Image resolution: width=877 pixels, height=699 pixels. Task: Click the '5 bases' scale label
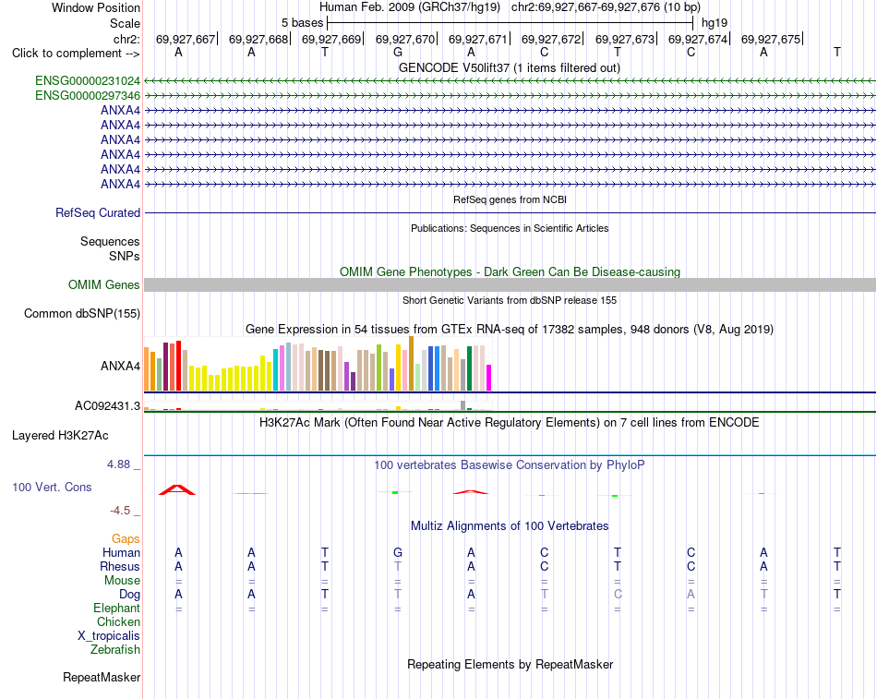point(302,23)
